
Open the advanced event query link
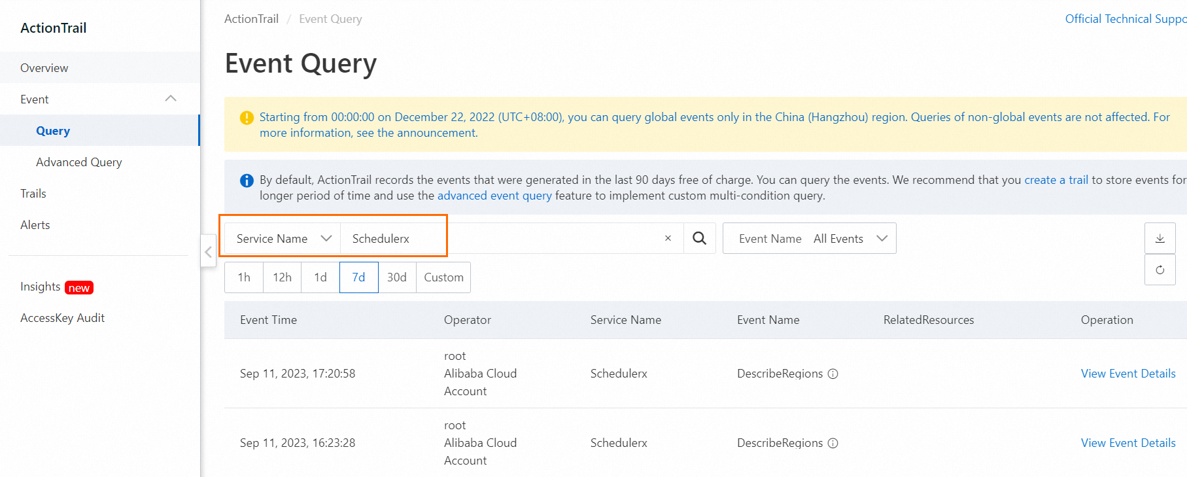[494, 196]
